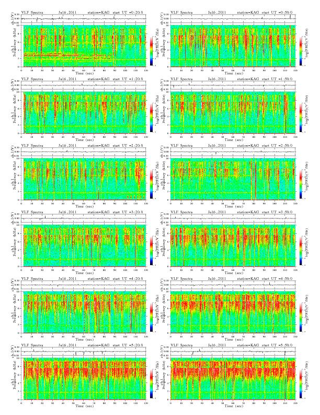Select the voltage trace above UT 1:50:0 spectrogram
Image resolution: width=320 pixels, height=415 pixels.
(233, 85)
